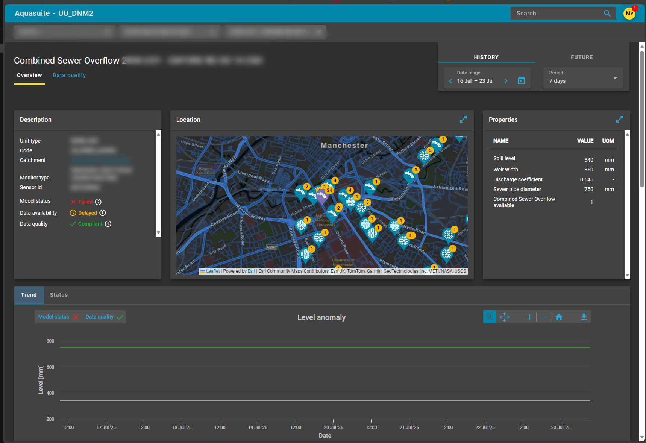Click the Discharge coefficient property row
Viewport: 646px width, 443px height.
(x=553, y=179)
